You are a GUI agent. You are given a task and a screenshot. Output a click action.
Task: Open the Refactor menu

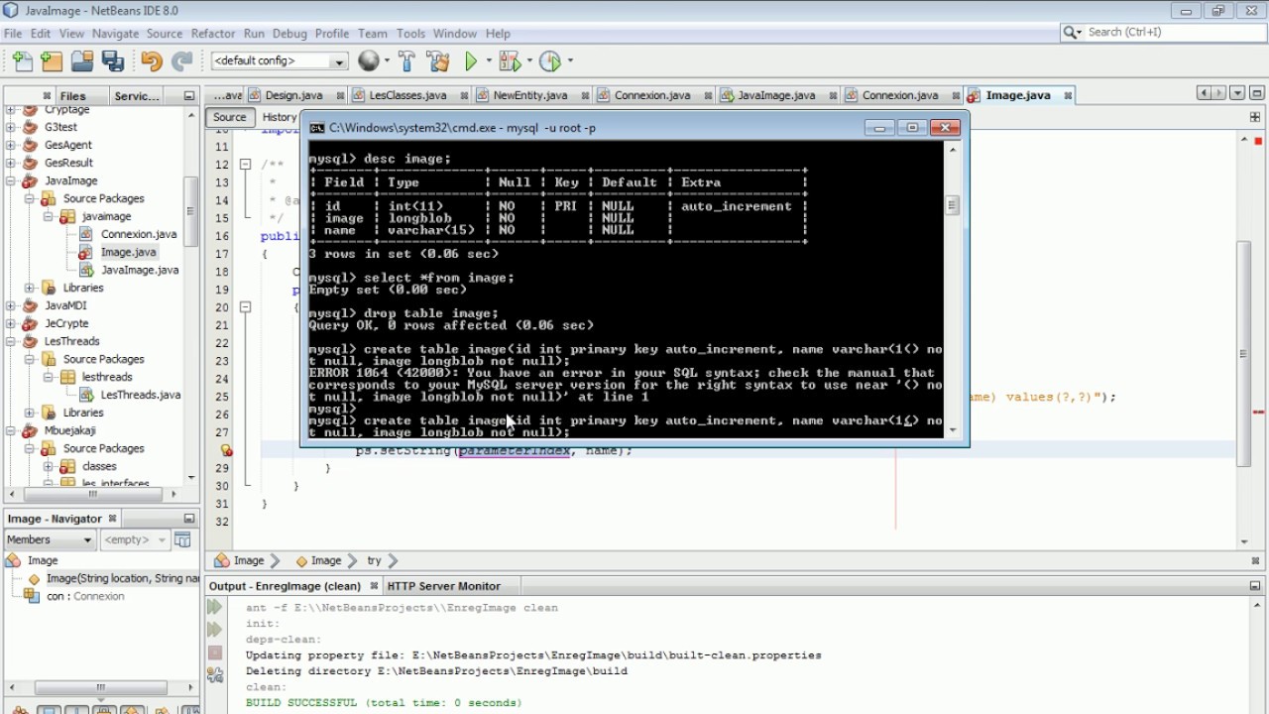(213, 33)
